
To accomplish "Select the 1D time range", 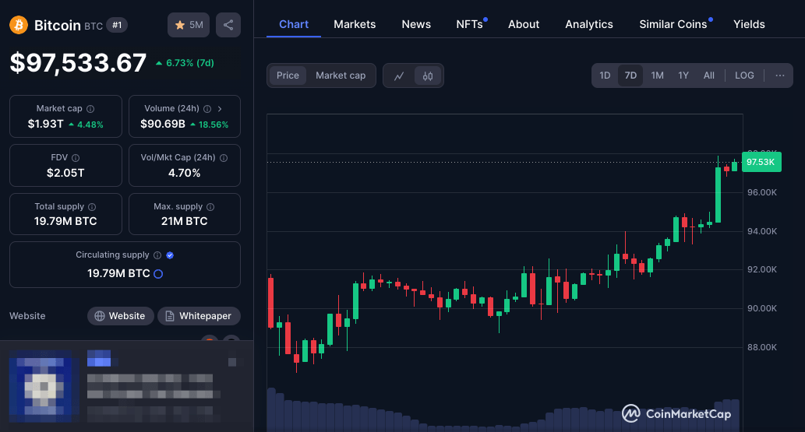I will click(x=605, y=76).
